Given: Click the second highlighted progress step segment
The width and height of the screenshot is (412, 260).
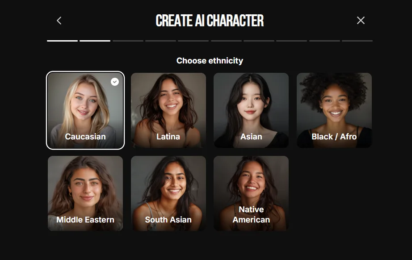Looking at the screenshot, I should tap(95, 41).
